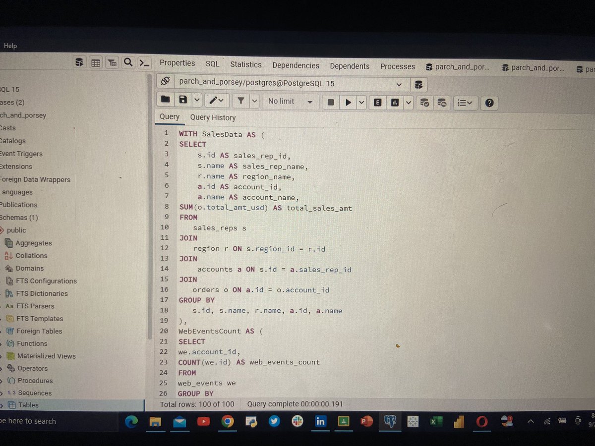Open the PSQL tool icon
This screenshot has width=595, height=446.
click(144, 63)
